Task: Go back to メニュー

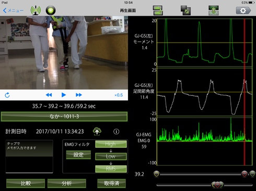Action: [x=13, y=10]
